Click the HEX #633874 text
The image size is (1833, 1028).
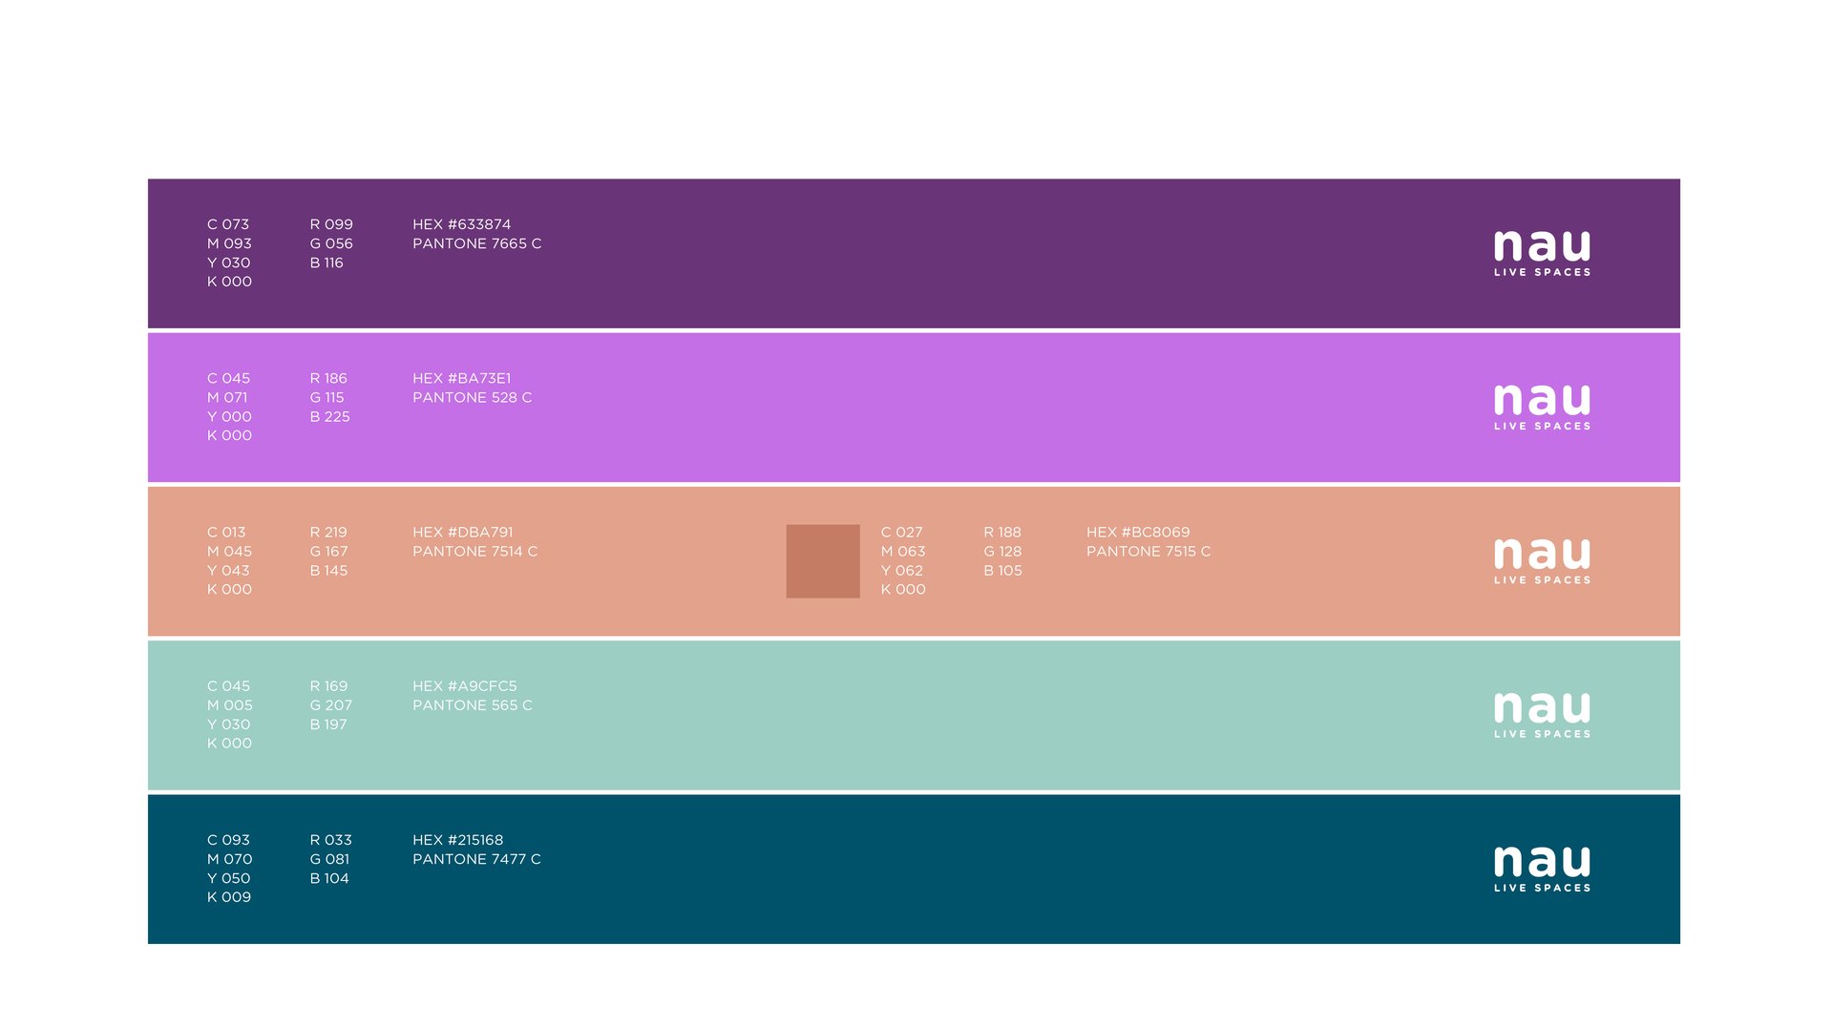coord(461,224)
